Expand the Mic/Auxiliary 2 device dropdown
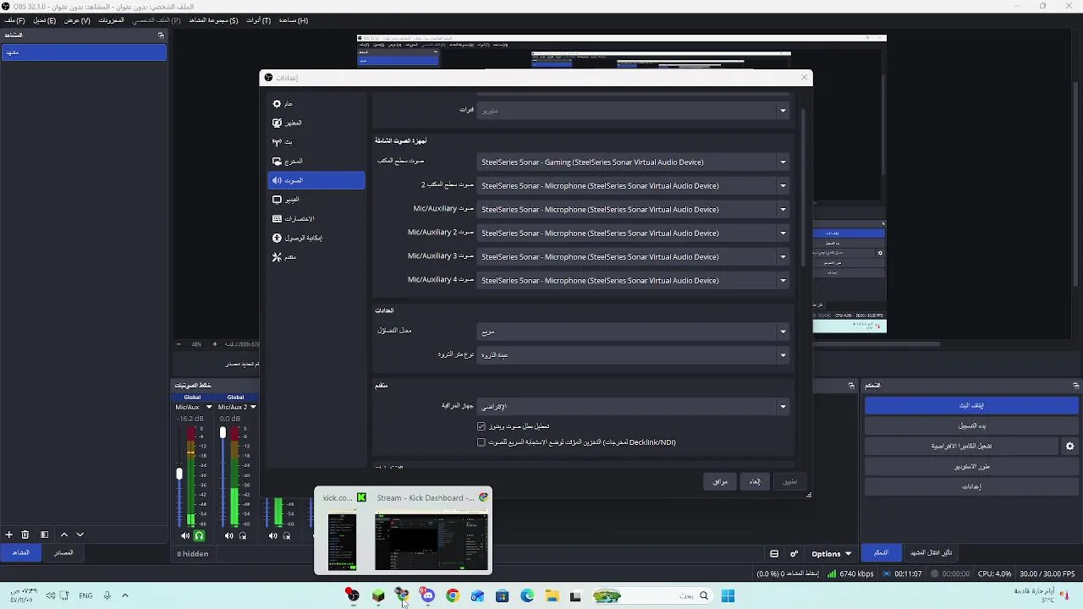1083x609 pixels. (x=633, y=233)
